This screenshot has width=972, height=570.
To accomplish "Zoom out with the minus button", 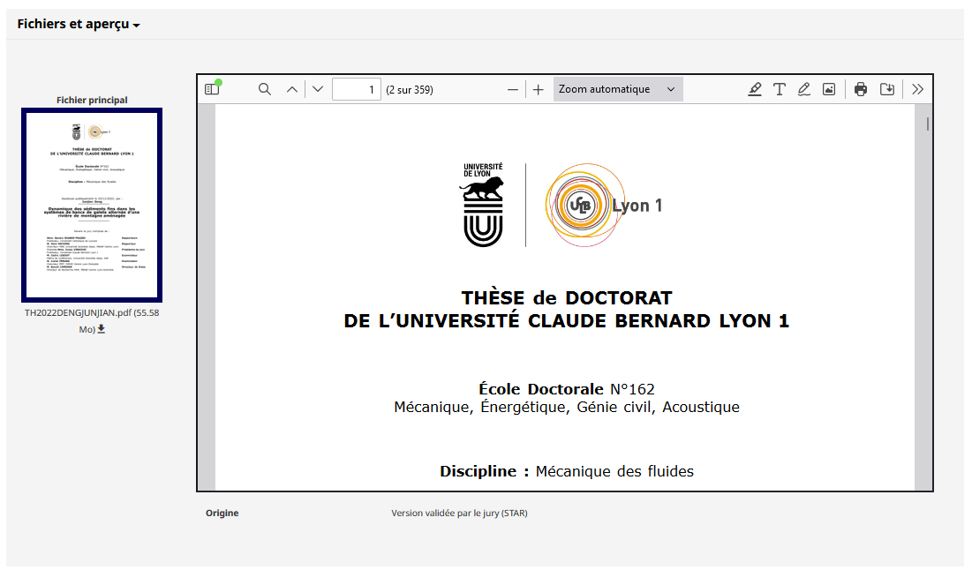I will 513,89.
